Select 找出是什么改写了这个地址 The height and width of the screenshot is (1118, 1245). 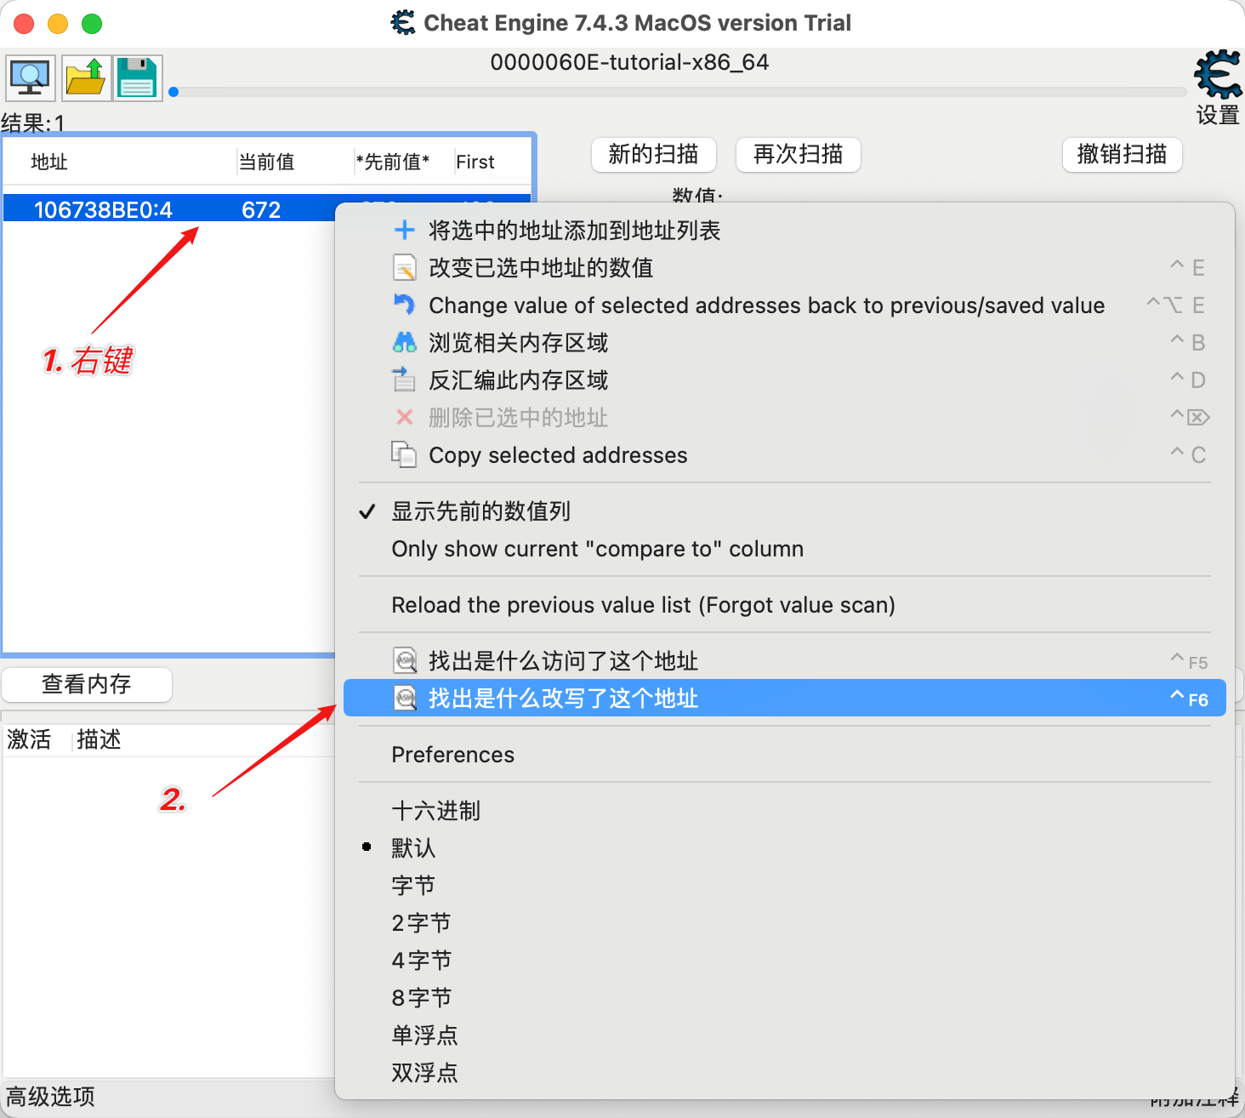pos(784,698)
